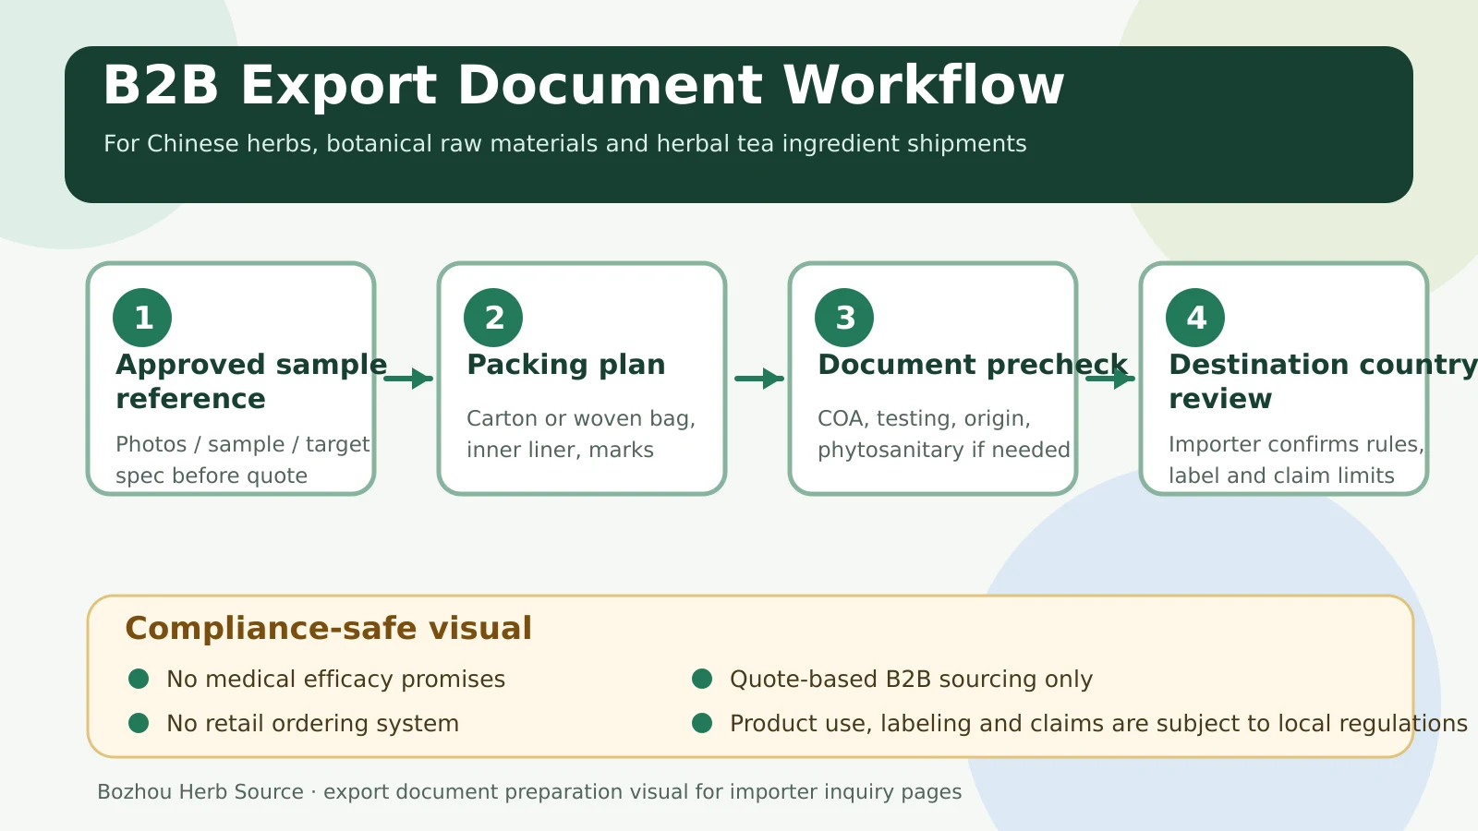Viewport: 1478px width, 831px height.
Task: Click the 'Packing plan' heading
Action: 566,366
